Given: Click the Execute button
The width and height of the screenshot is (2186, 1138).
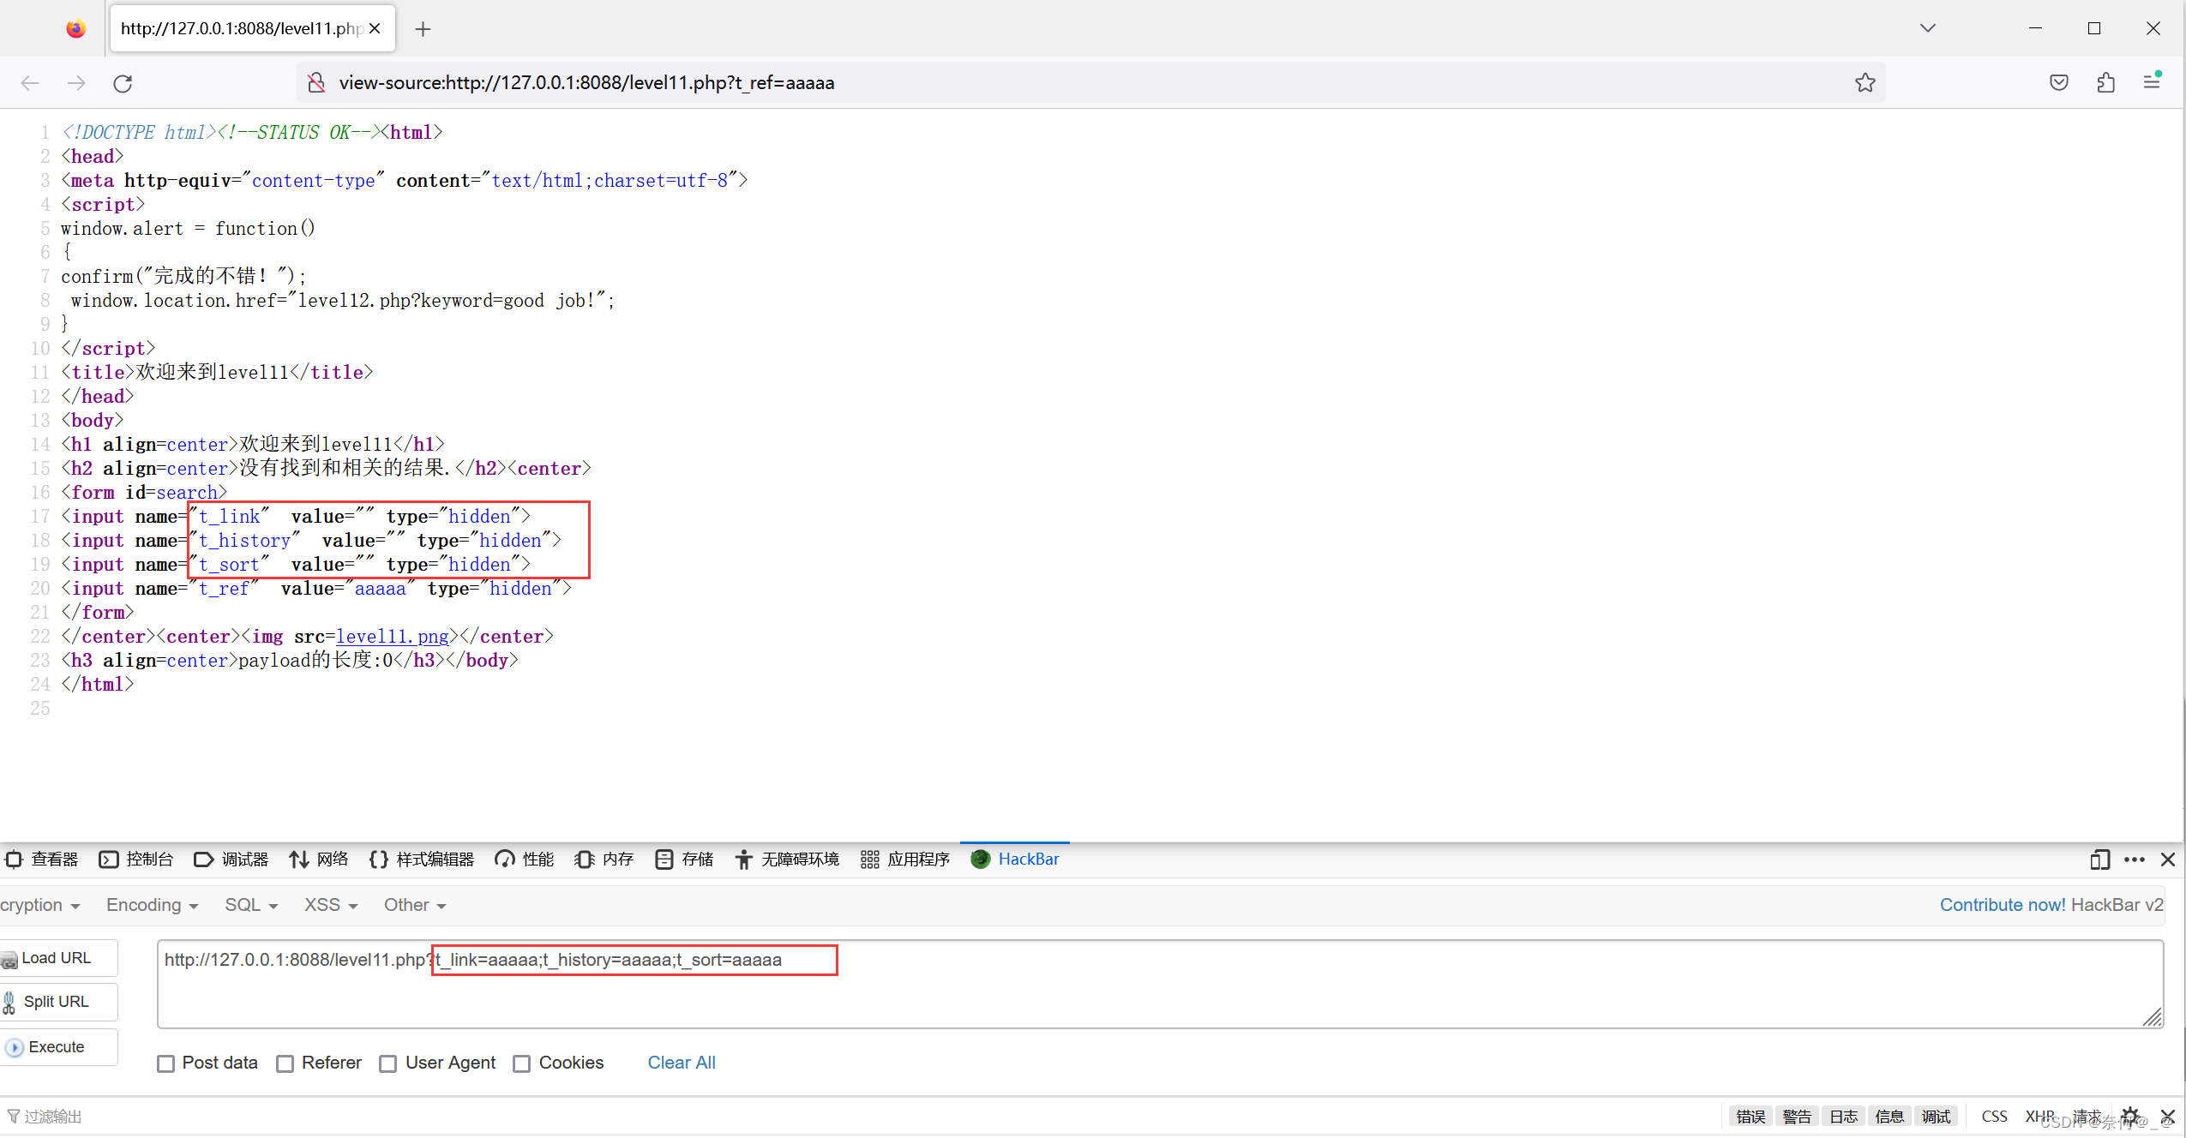Looking at the screenshot, I should pyautogui.click(x=58, y=1047).
